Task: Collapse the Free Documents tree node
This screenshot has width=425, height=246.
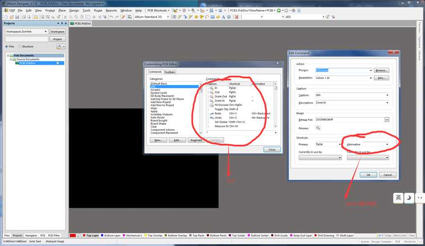Action: coord(8,55)
